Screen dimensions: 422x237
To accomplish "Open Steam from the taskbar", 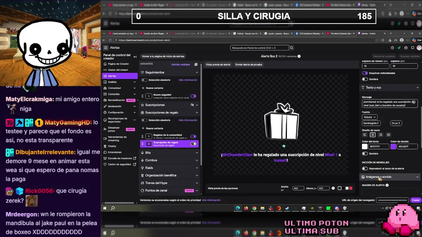I will [287, 208].
